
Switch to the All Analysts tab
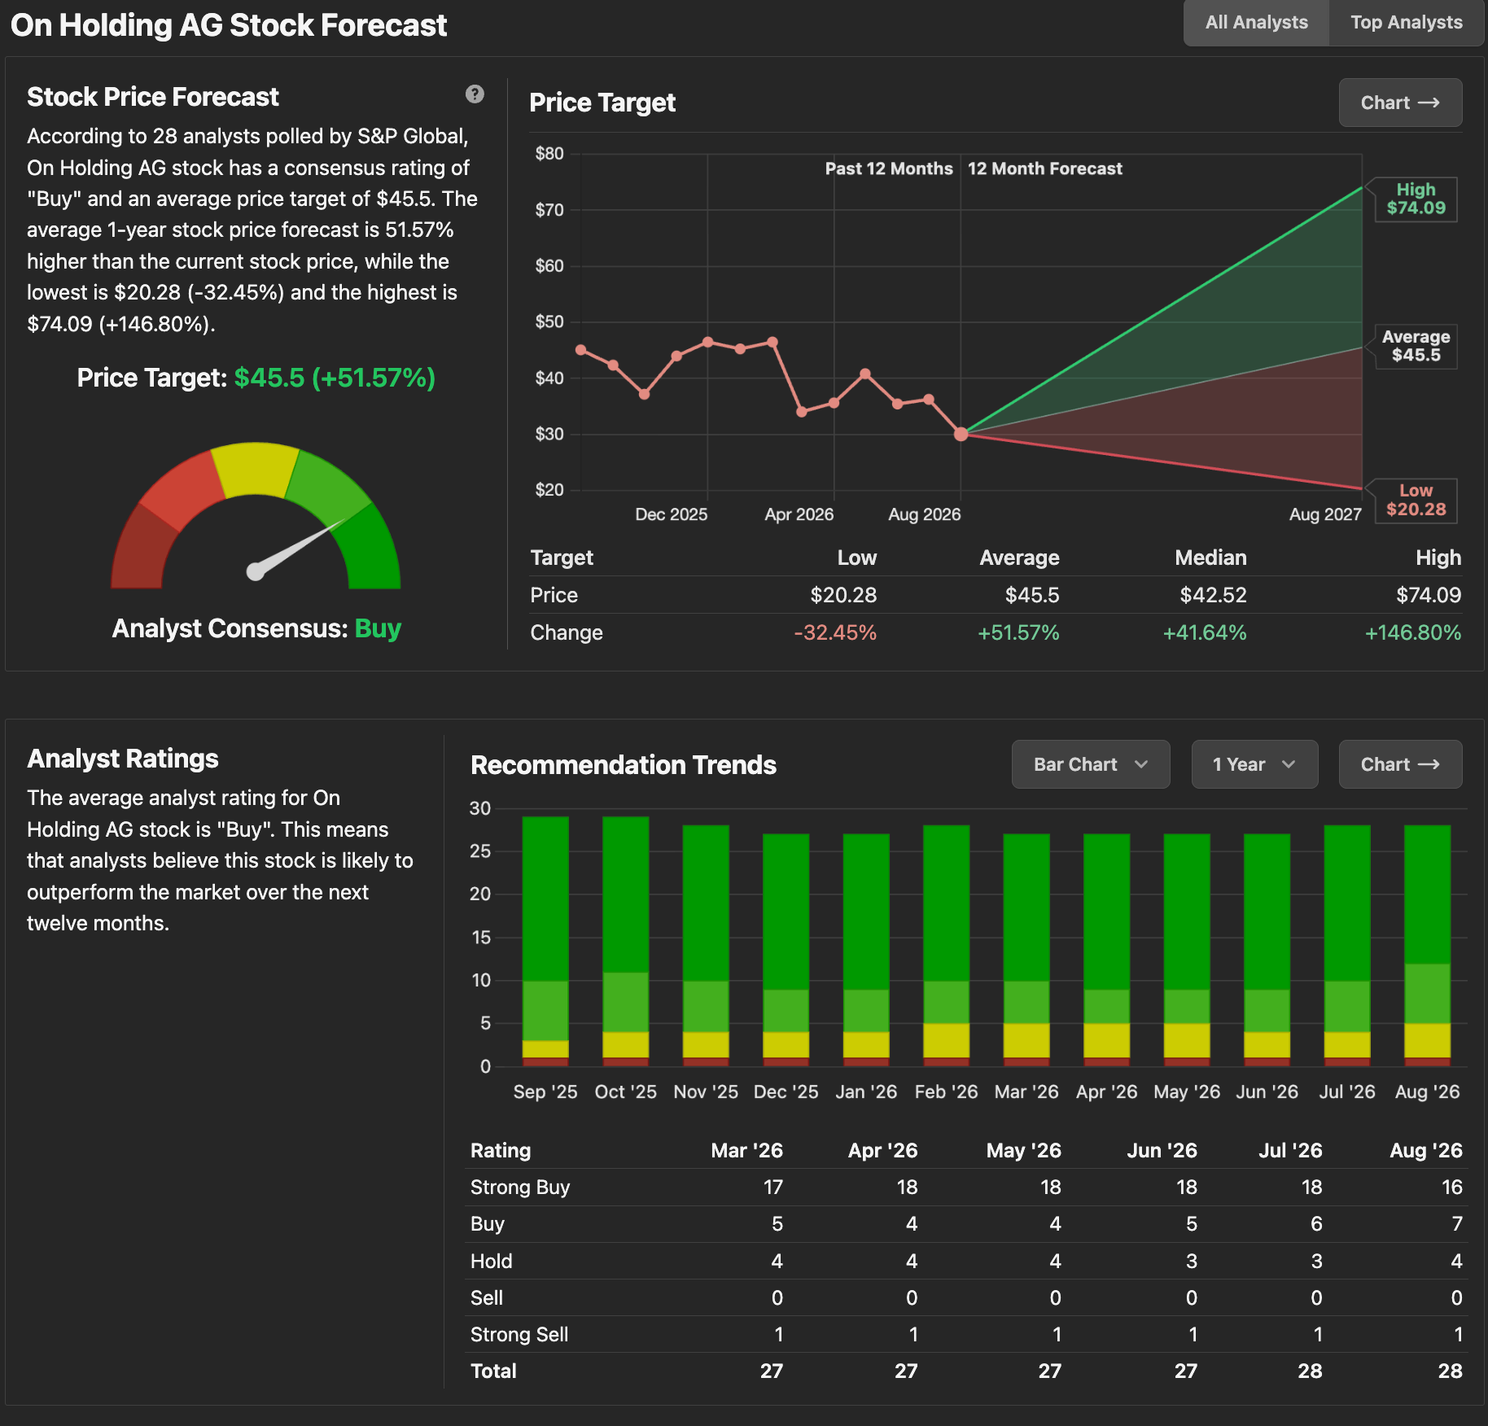pos(1256,23)
